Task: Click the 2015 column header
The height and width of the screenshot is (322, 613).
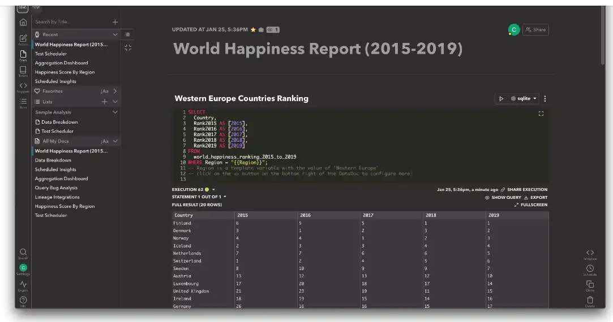Action: pos(266,215)
